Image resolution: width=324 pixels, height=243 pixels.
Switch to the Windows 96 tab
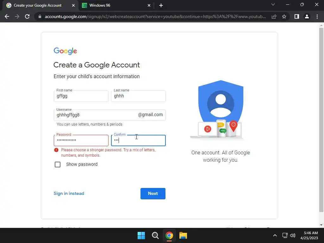click(x=116, y=5)
